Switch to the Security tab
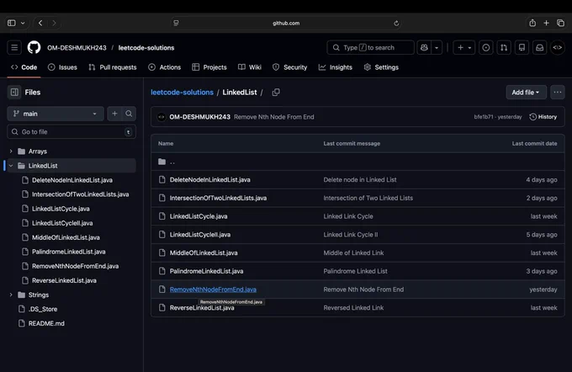Screen dimensions: 572x372 click(x=290, y=67)
